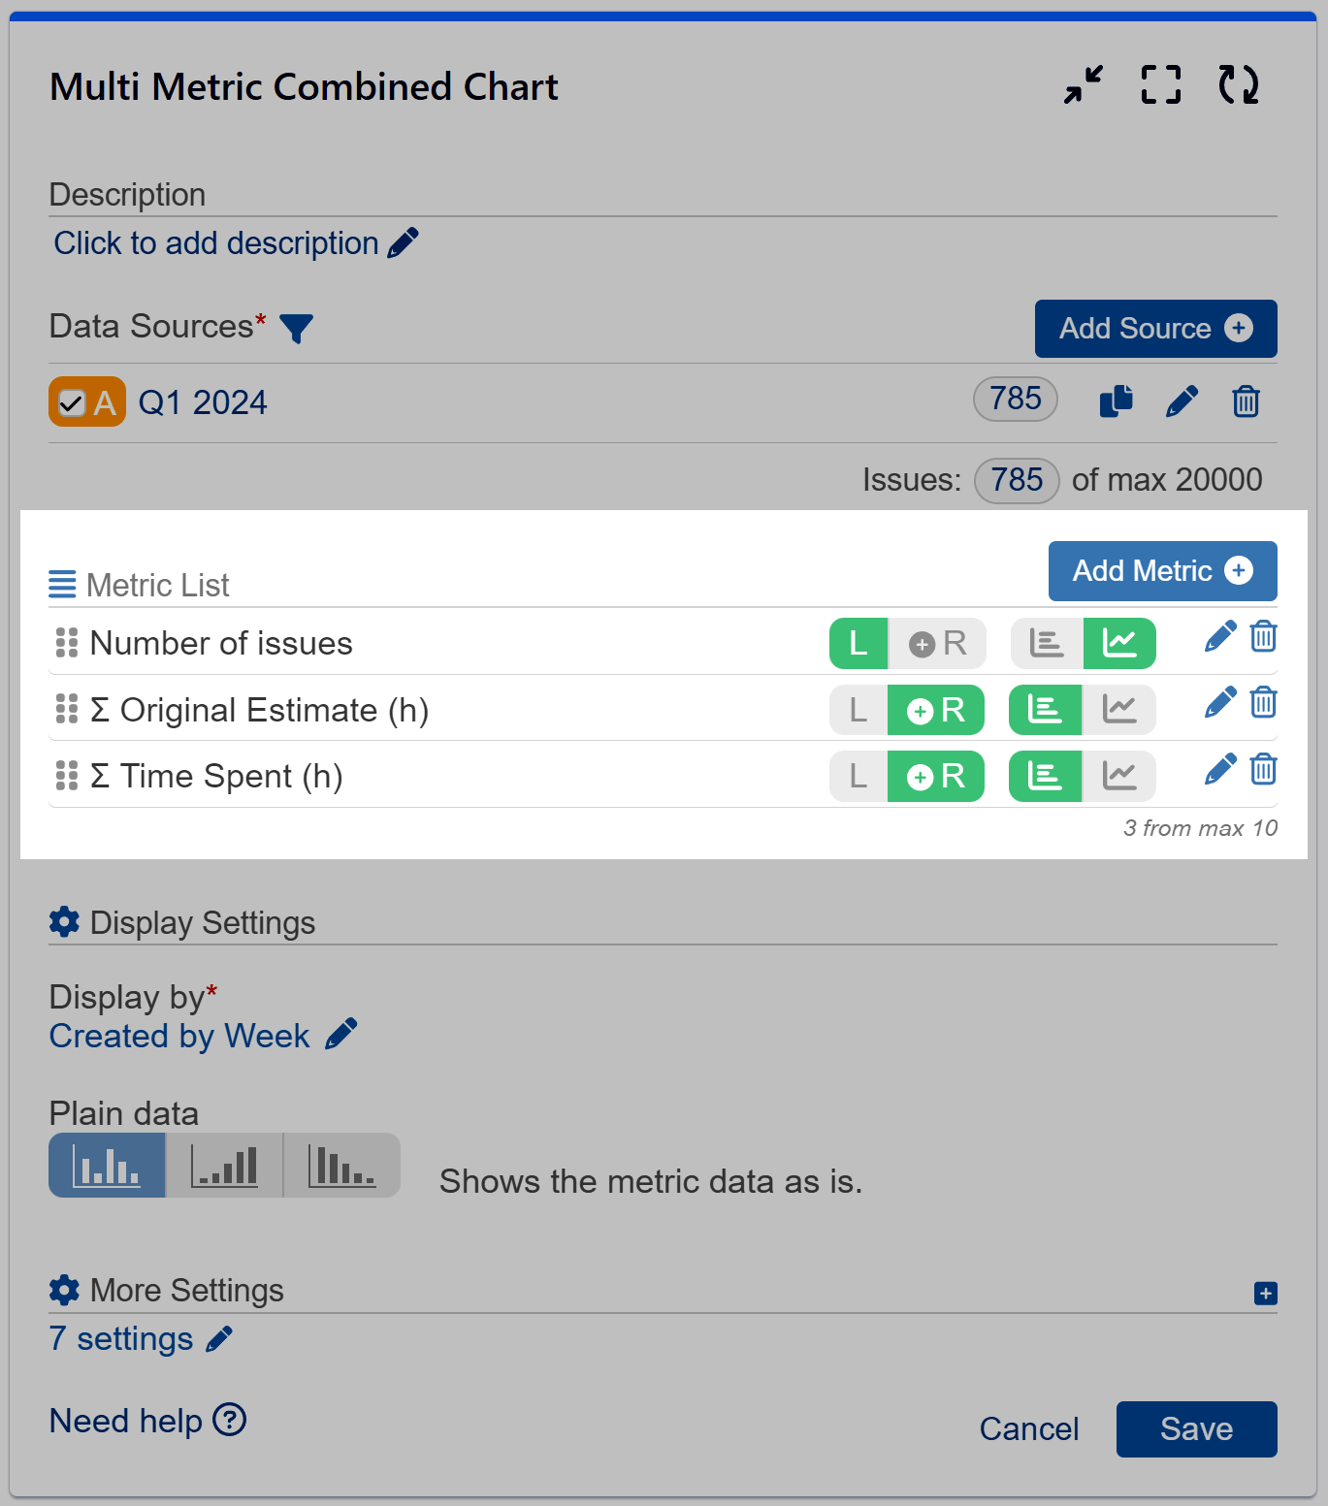Edit the Number of issues metric

point(1219,636)
